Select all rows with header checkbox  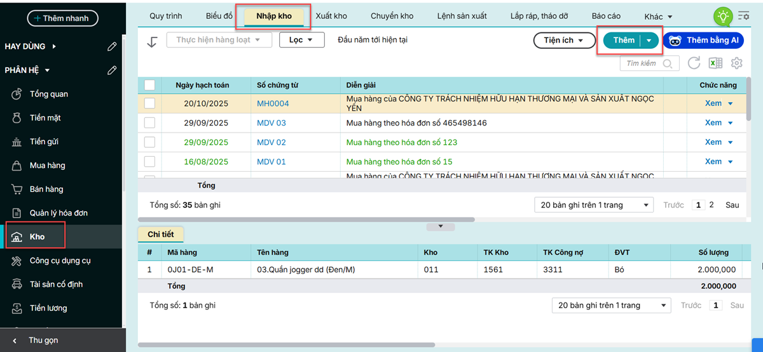click(149, 85)
